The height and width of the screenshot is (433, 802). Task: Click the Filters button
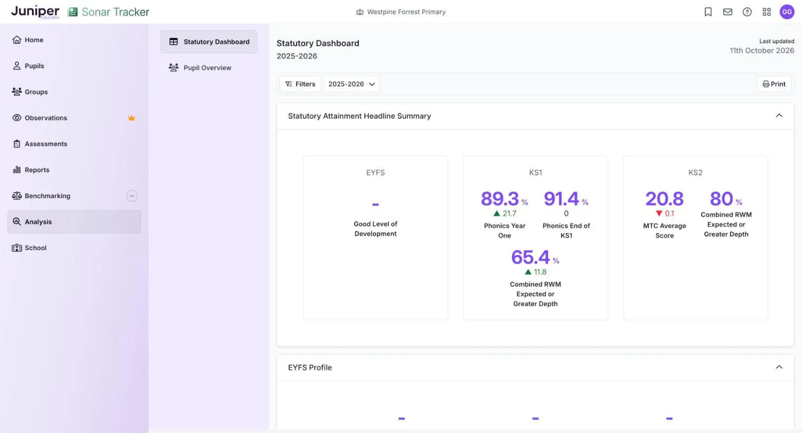click(300, 84)
